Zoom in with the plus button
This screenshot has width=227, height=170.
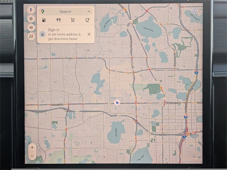click(32, 147)
